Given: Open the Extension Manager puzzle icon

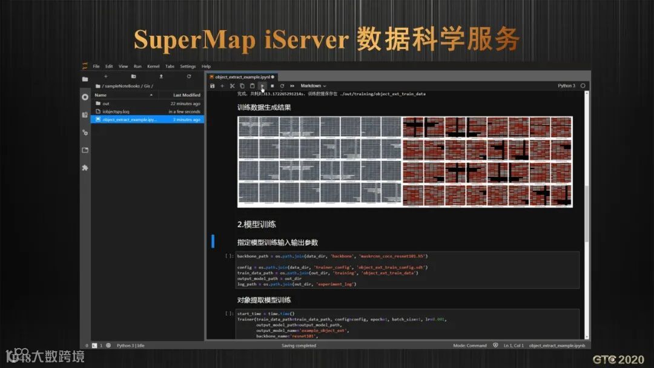Looking at the screenshot, I should click(85, 168).
